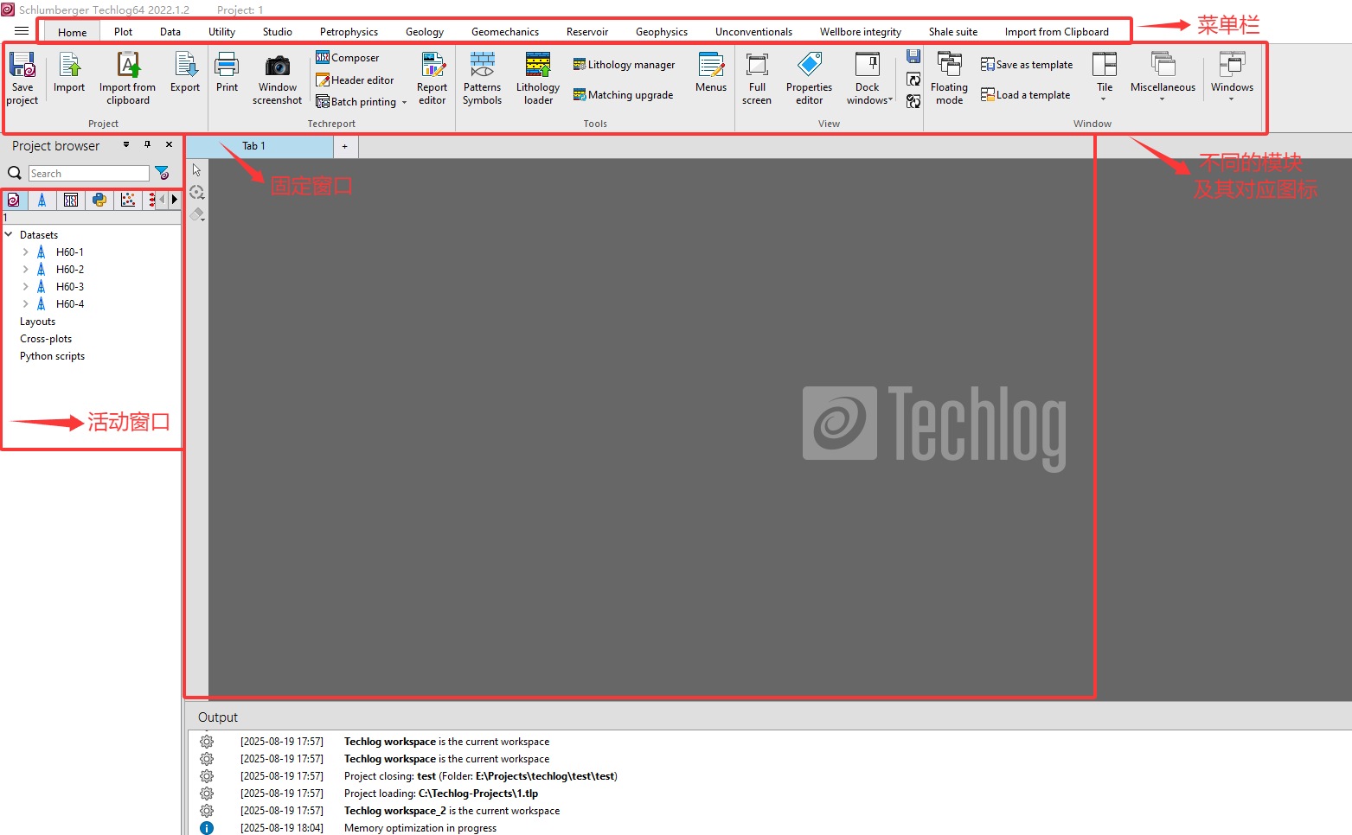This screenshot has width=1352, height=835.
Task: Collapse the Datasets tree node
Action: point(9,234)
